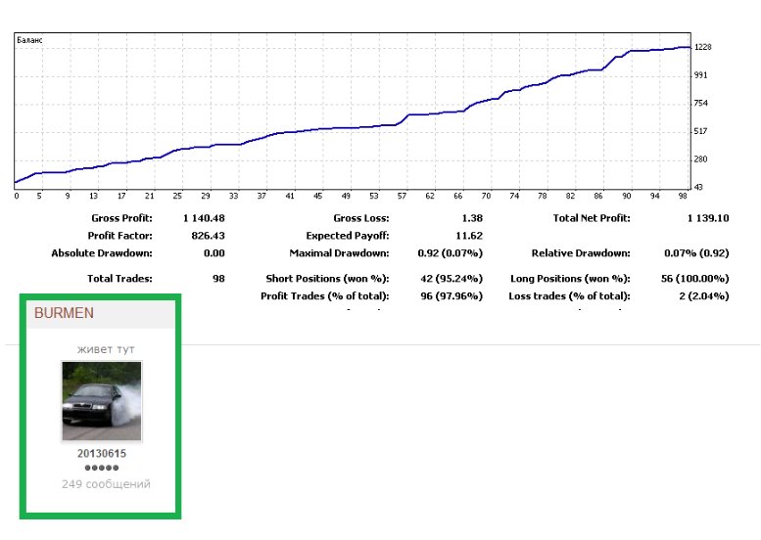
Task: Click the живет тут user title
Action: click(x=106, y=349)
